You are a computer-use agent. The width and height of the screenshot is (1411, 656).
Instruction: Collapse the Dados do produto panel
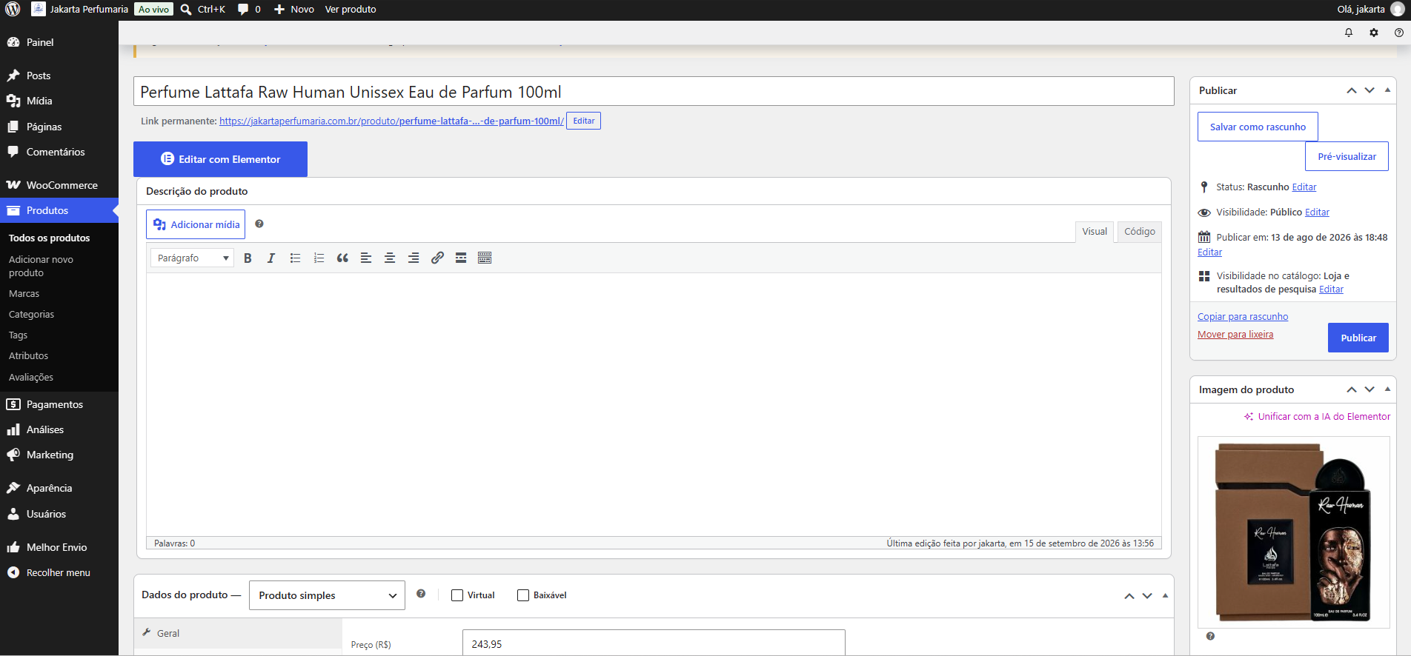click(1165, 595)
